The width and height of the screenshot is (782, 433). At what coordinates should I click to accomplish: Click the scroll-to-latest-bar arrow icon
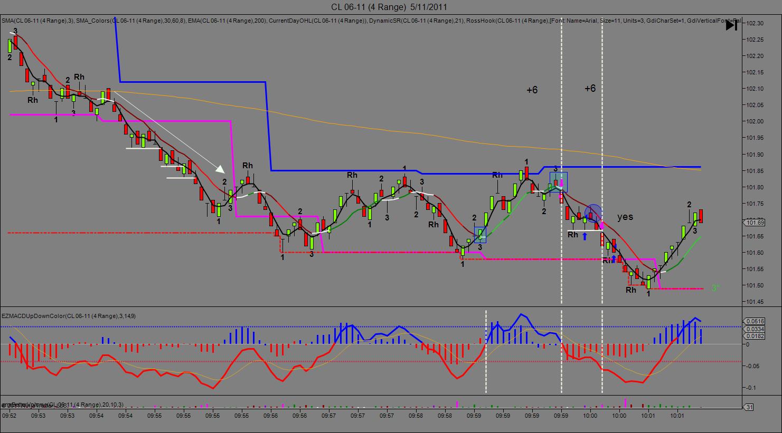point(731,25)
